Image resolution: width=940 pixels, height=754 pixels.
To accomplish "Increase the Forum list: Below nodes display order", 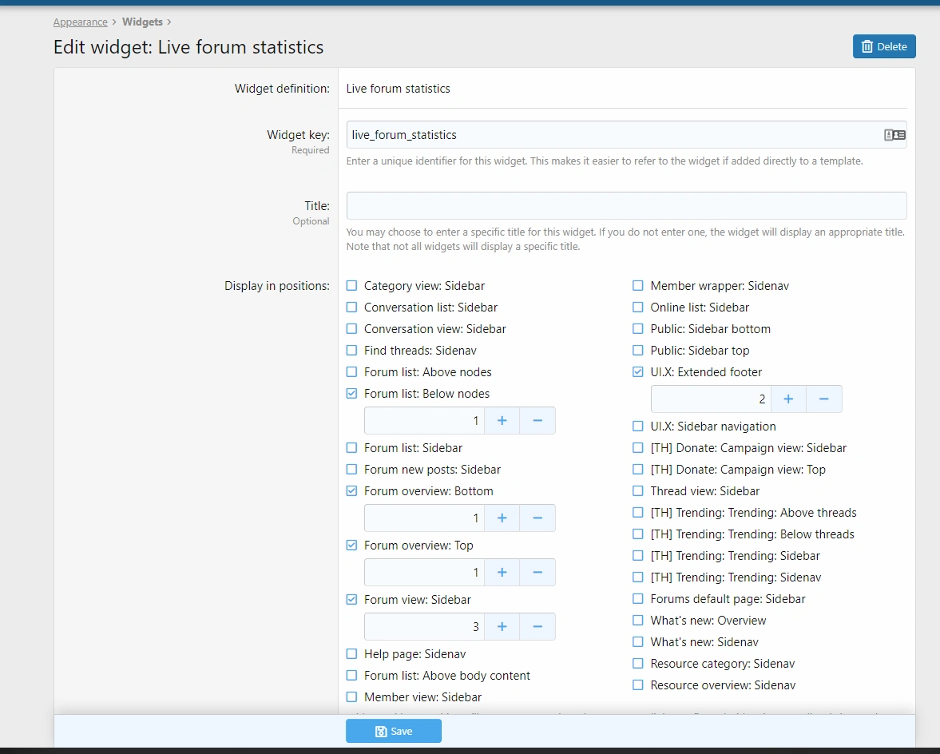I will point(502,421).
